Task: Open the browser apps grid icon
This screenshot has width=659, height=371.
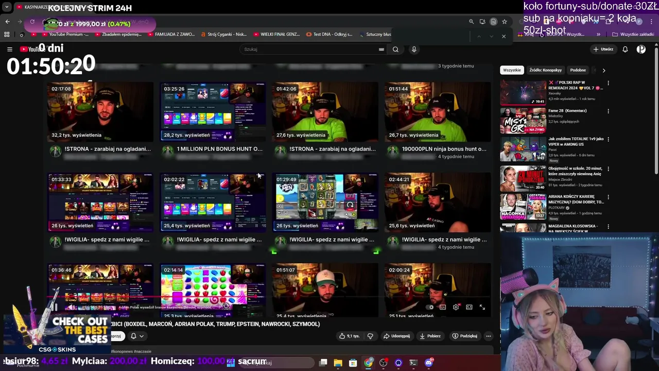Action: 7,35
